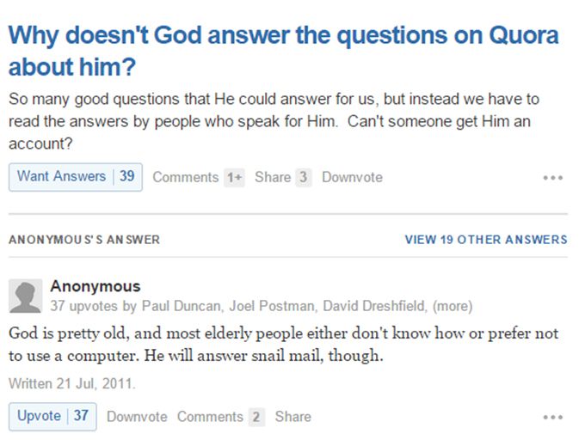Viewport: 585px width, 446px height.
Task: Open Joel Postman's profile
Action: (272, 306)
